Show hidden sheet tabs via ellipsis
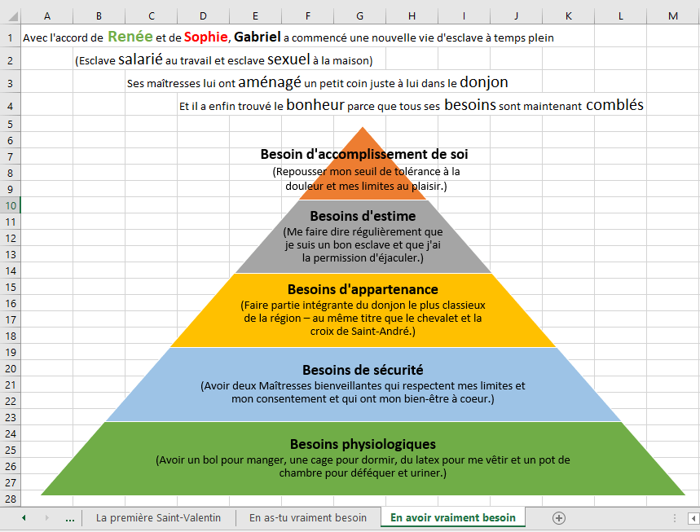 [x=69, y=518]
